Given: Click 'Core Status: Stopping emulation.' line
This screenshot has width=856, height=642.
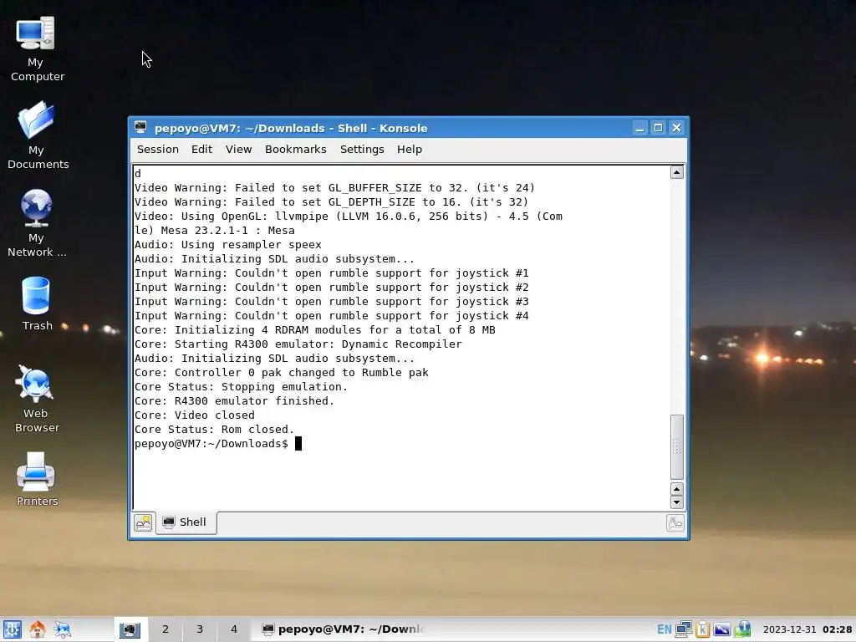Looking at the screenshot, I should coord(241,387).
